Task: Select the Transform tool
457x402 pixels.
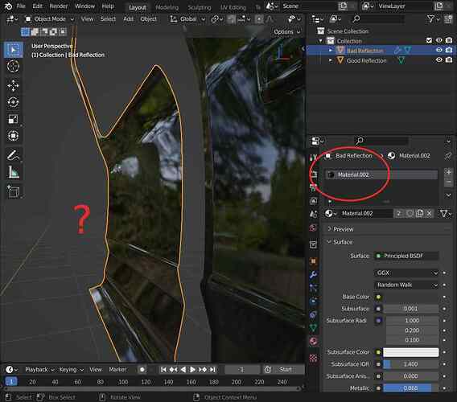Action: [x=13, y=136]
